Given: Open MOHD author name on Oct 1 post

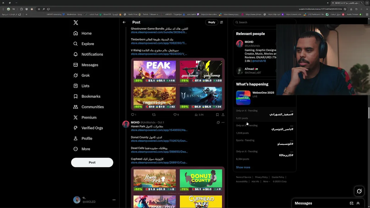Looking at the screenshot, I should tap(135, 122).
